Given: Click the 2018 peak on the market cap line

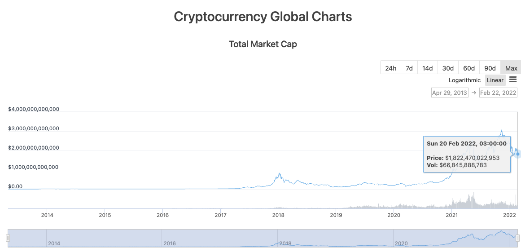Looking at the screenshot, I should point(280,173).
